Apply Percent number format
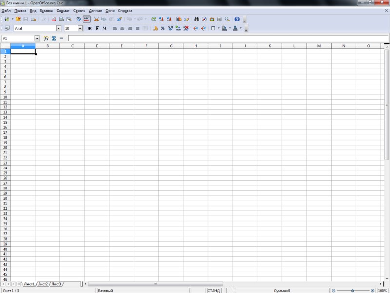The height and width of the screenshot is (293, 390). 163,28
